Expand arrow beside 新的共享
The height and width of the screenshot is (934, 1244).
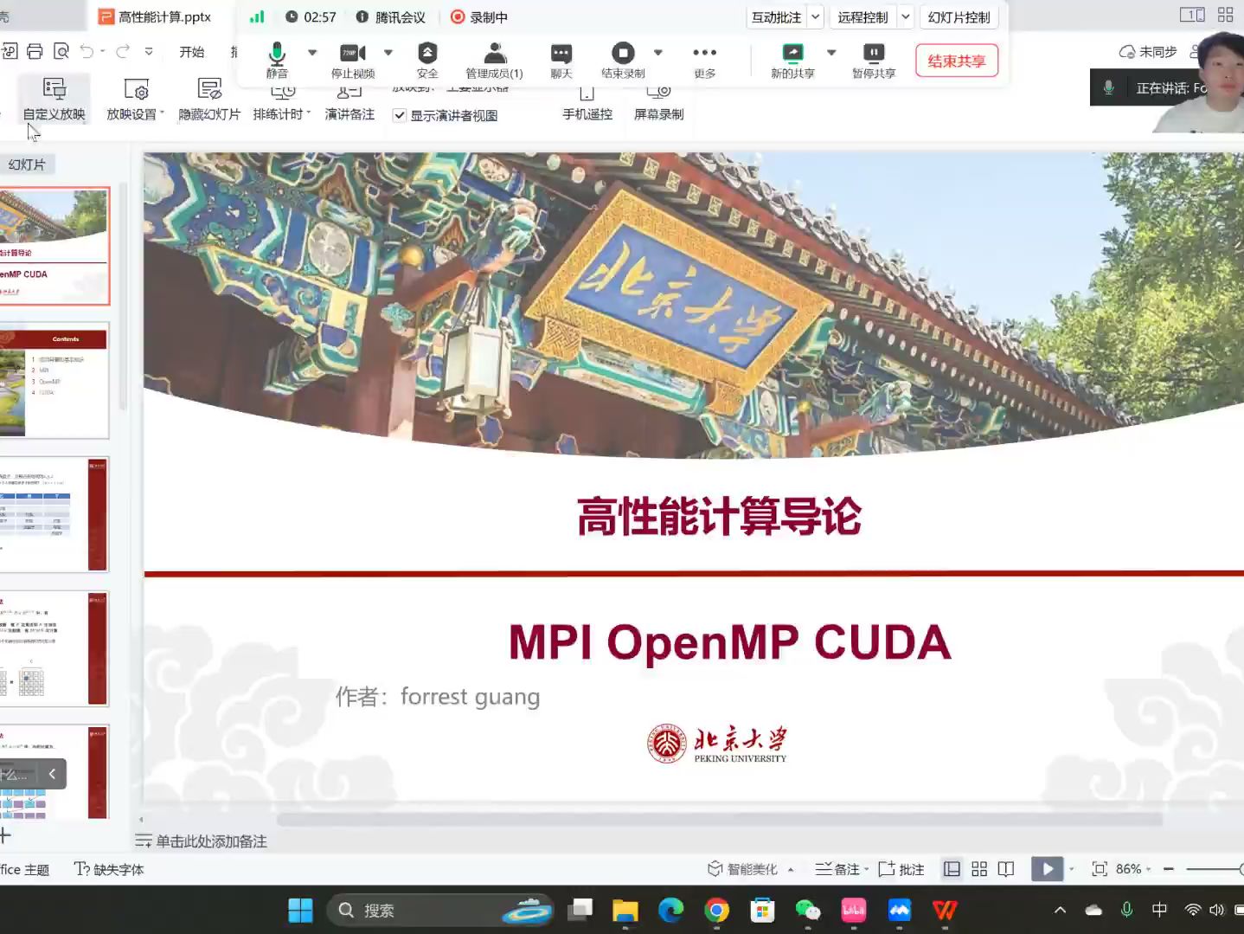[831, 53]
